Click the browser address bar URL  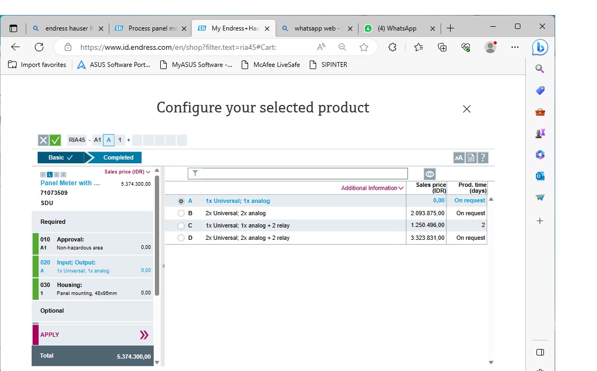[x=178, y=47]
